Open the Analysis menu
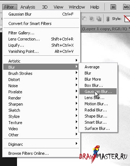This screenshot has width=130, height=166. click(x=28, y=7)
